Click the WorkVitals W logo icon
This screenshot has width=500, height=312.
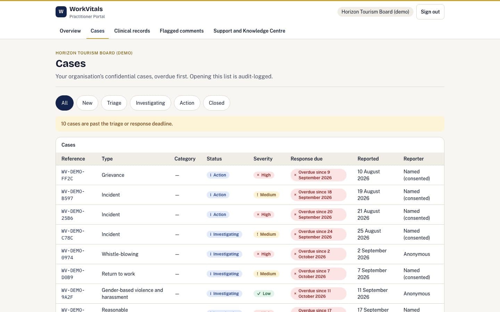[x=61, y=12]
